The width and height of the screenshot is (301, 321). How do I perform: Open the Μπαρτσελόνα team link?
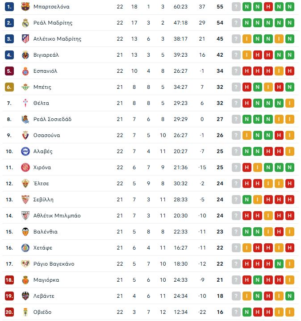click(x=51, y=7)
